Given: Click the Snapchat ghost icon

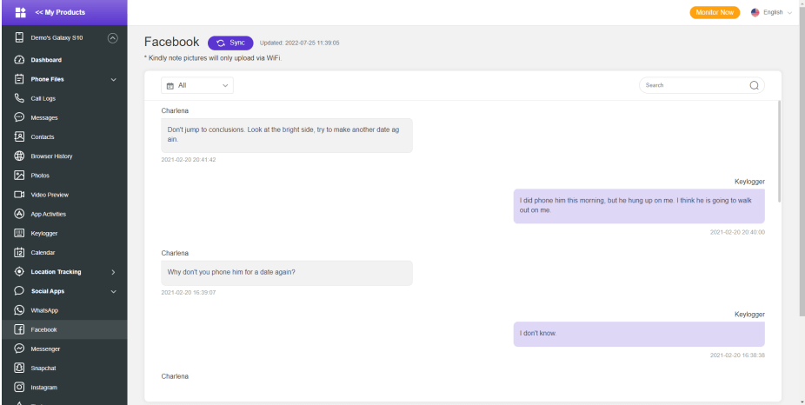Looking at the screenshot, I should [x=19, y=368].
